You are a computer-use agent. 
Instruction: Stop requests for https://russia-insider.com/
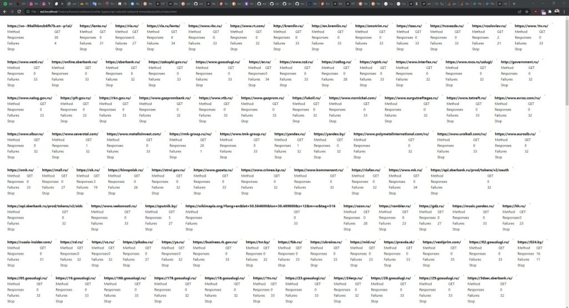point(11,266)
